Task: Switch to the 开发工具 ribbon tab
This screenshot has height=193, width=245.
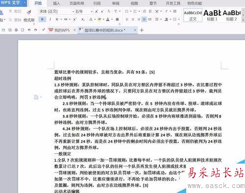Action: click(173, 3)
